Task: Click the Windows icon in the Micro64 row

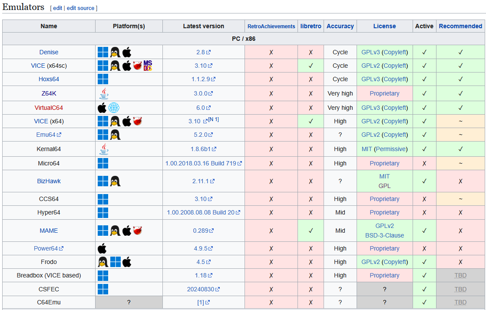Action: point(103,163)
